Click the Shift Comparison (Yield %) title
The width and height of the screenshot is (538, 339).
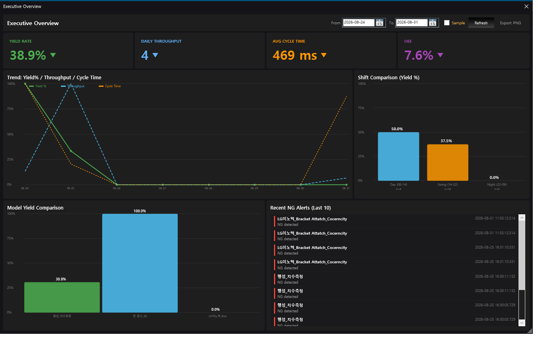[389, 77]
